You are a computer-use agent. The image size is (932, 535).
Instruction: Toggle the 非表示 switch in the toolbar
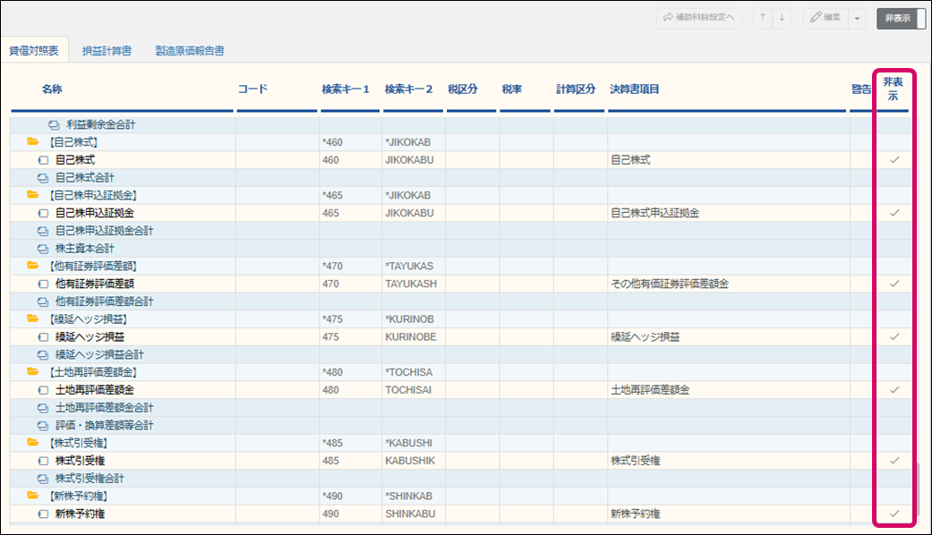point(901,18)
